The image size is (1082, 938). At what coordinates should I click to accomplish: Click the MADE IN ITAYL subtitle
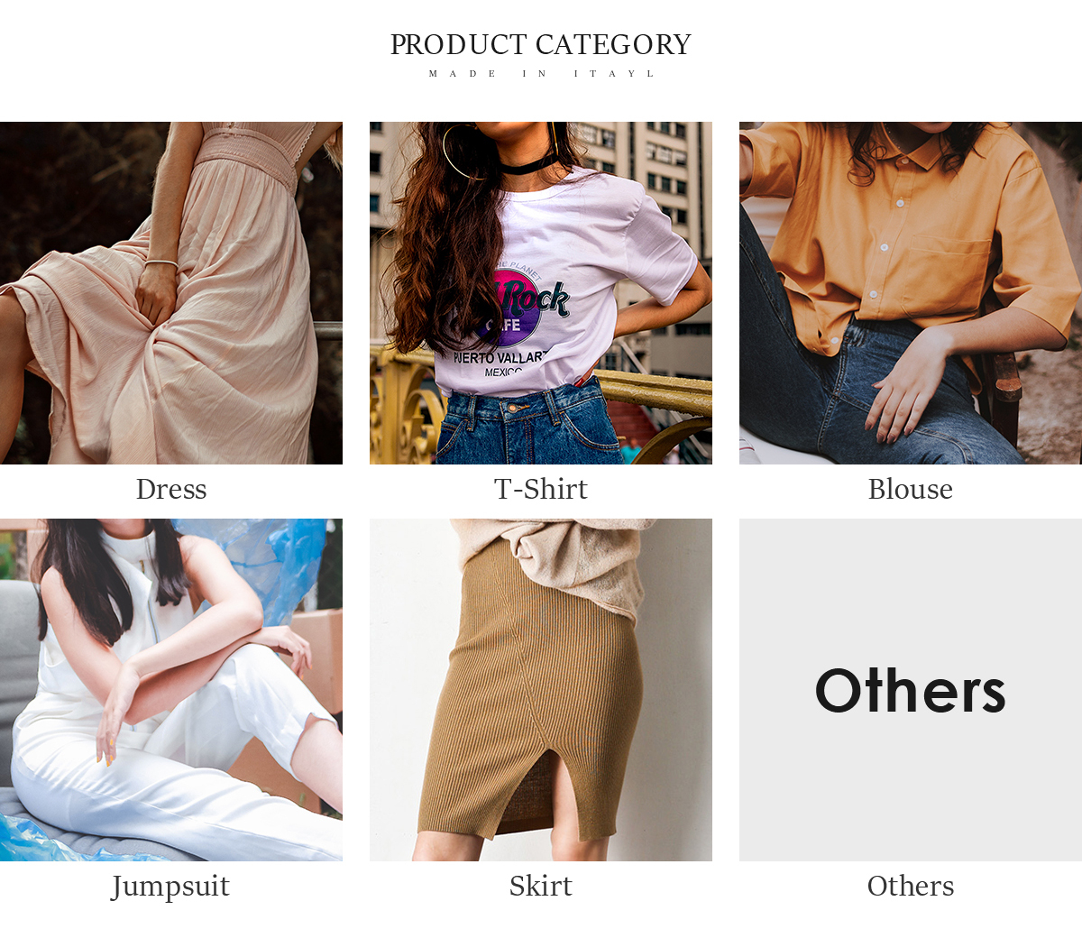pyautogui.click(x=541, y=74)
